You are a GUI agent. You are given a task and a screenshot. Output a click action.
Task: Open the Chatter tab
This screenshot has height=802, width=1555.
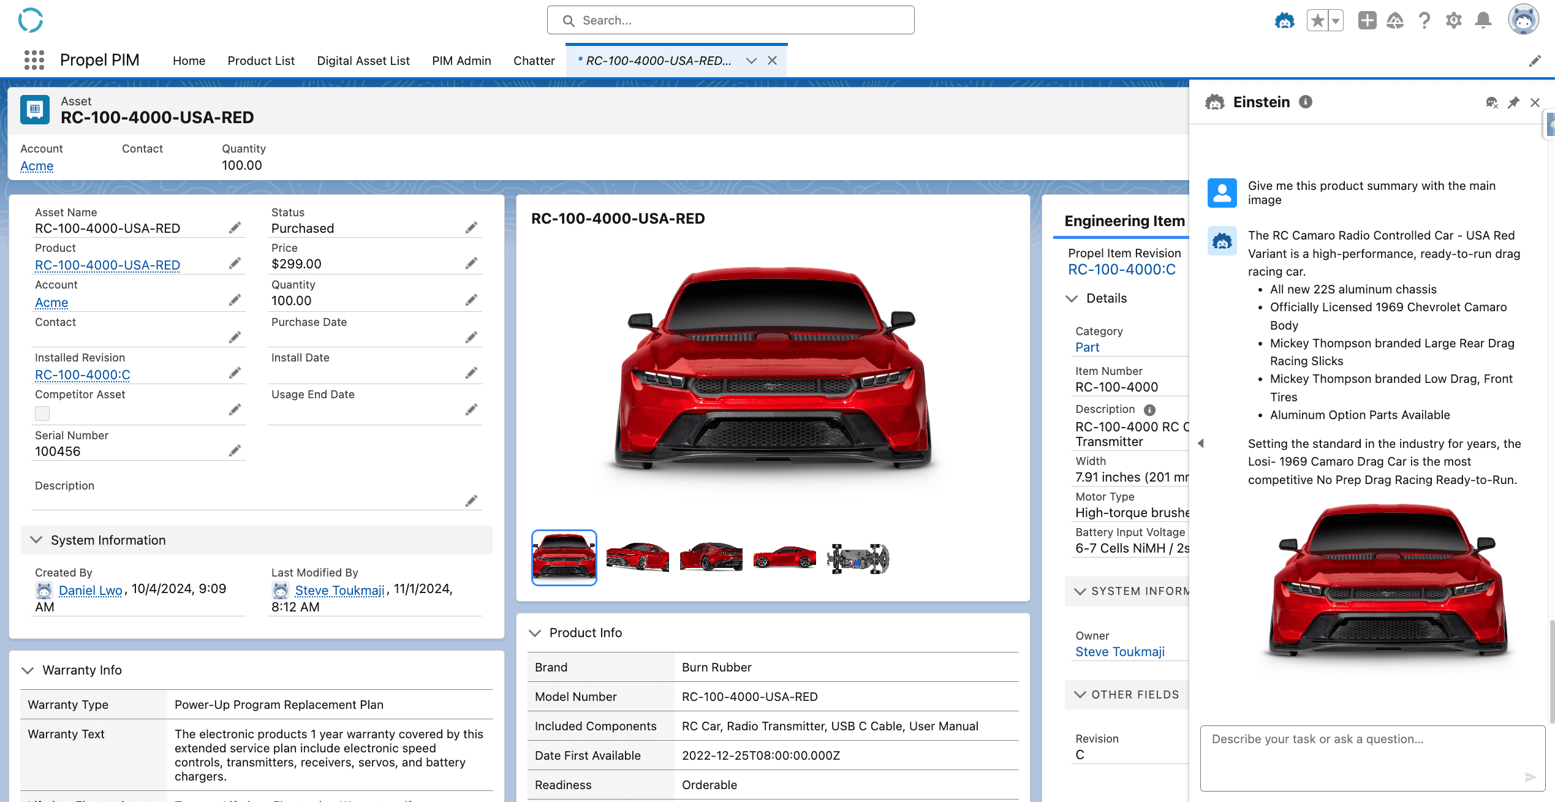534,61
